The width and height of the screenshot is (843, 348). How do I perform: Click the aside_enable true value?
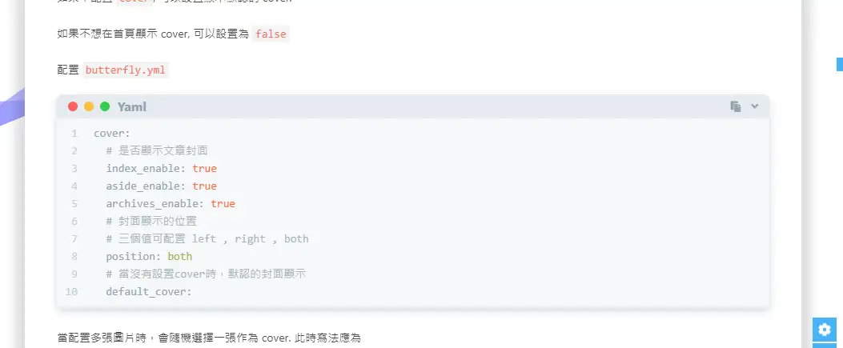(x=204, y=186)
